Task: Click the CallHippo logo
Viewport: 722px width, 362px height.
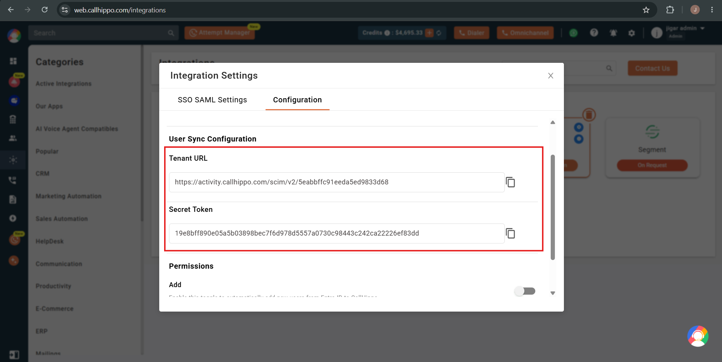Action: click(x=14, y=36)
